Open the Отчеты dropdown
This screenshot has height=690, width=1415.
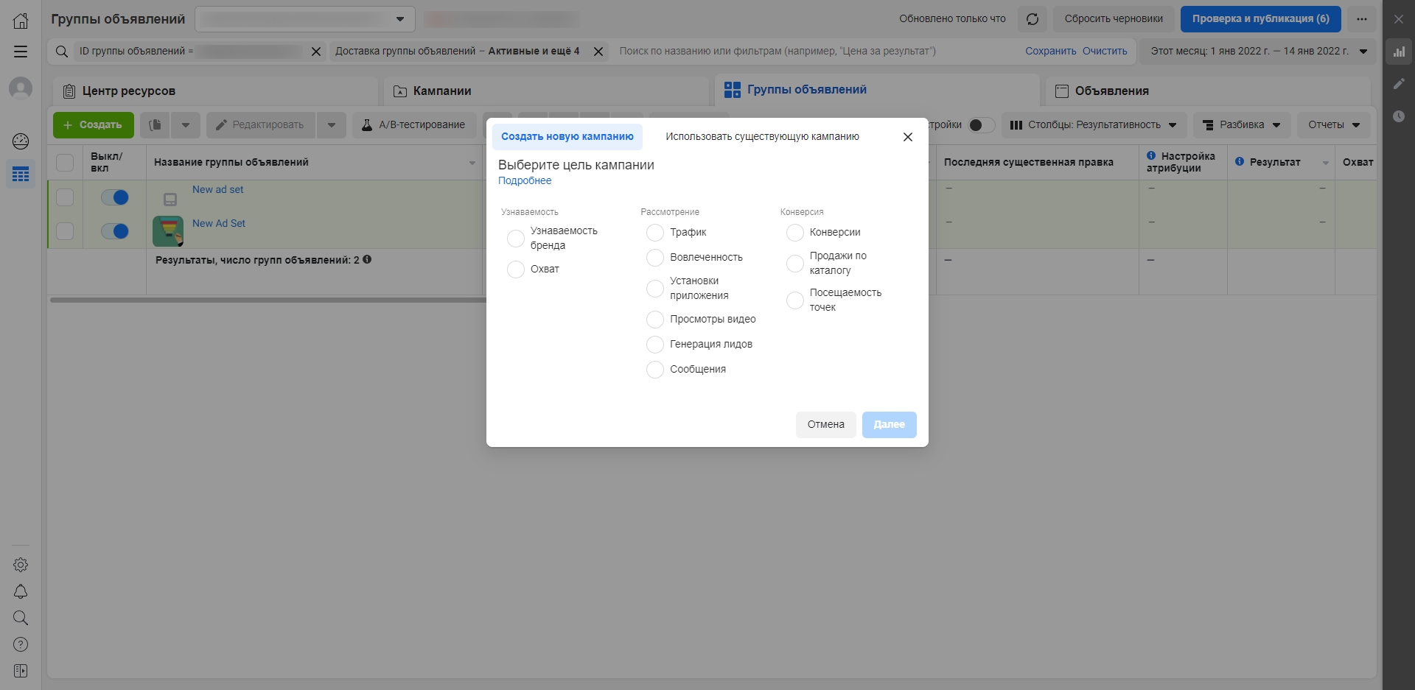[x=1334, y=125]
